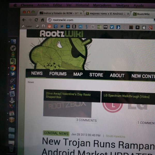The height and width of the screenshot is (155, 155).
Task: Click the browser back arrow button
Action: point(24,20)
